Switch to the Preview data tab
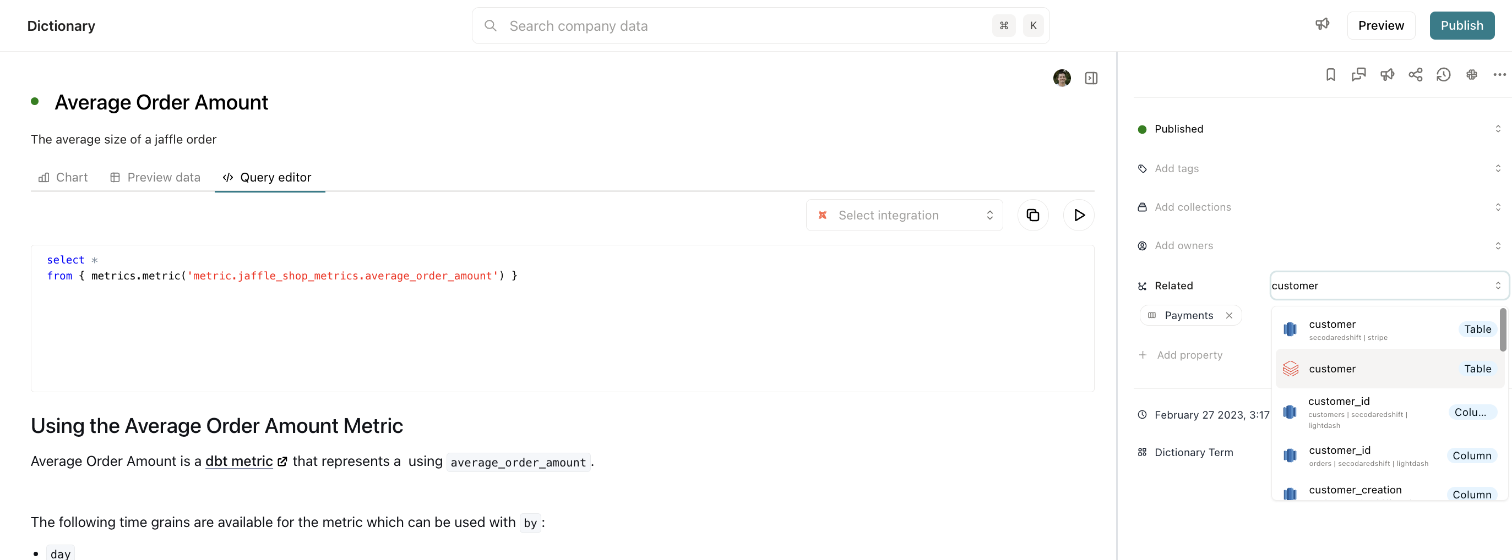The width and height of the screenshot is (1512, 560). (x=155, y=177)
